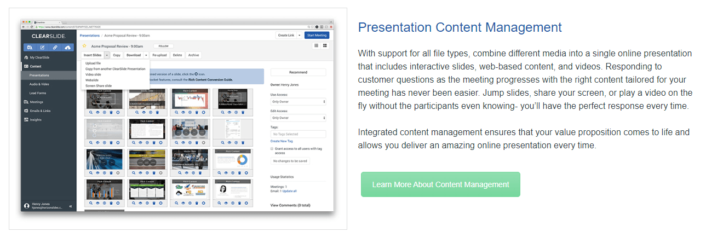
Task: Toggle the eye icon under the company logos slide
Action: [x=182, y=203]
